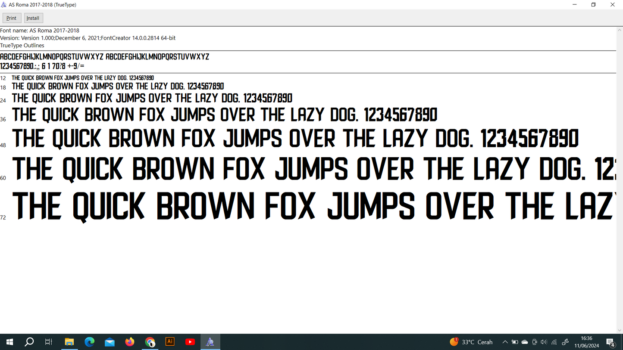Open the Windows Start menu
Image resolution: width=623 pixels, height=350 pixels.
tap(9, 342)
